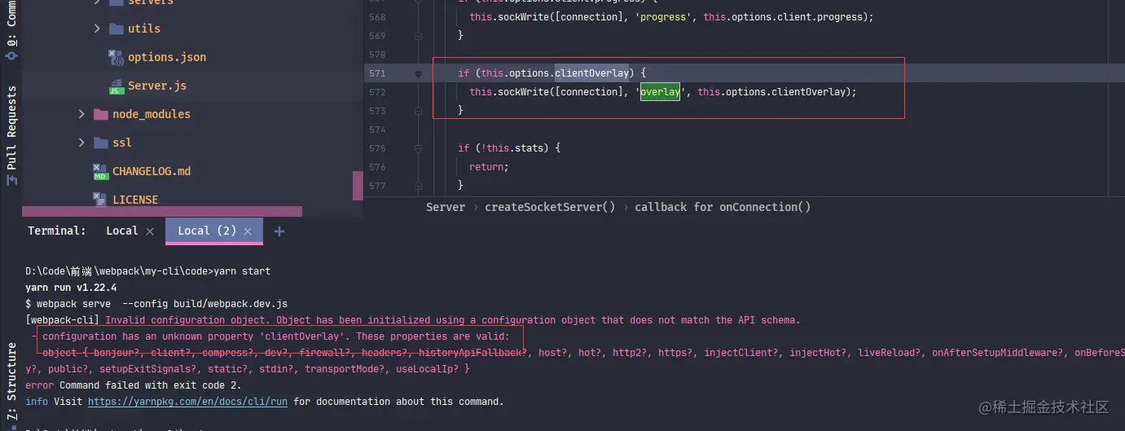1125x431 pixels.
Task: Select the ssl folder name
Action: coord(122,143)
